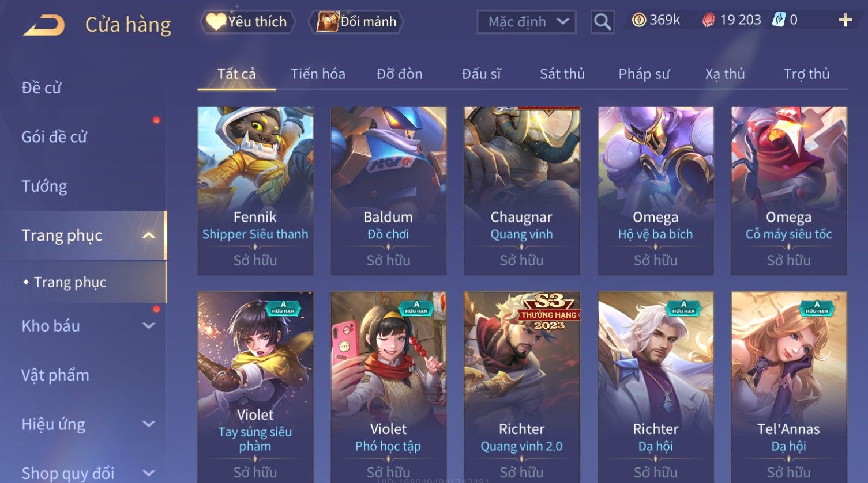Expand the Kho báu sidebar section
Screen dimensions: 868x483
(x=148, y=326)
